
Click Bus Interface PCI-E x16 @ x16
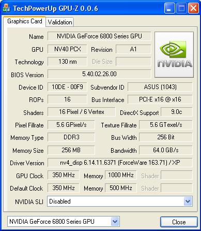coord(160,99)
